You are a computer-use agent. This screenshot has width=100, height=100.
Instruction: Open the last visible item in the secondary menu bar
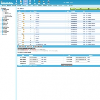tap(71, 6)
